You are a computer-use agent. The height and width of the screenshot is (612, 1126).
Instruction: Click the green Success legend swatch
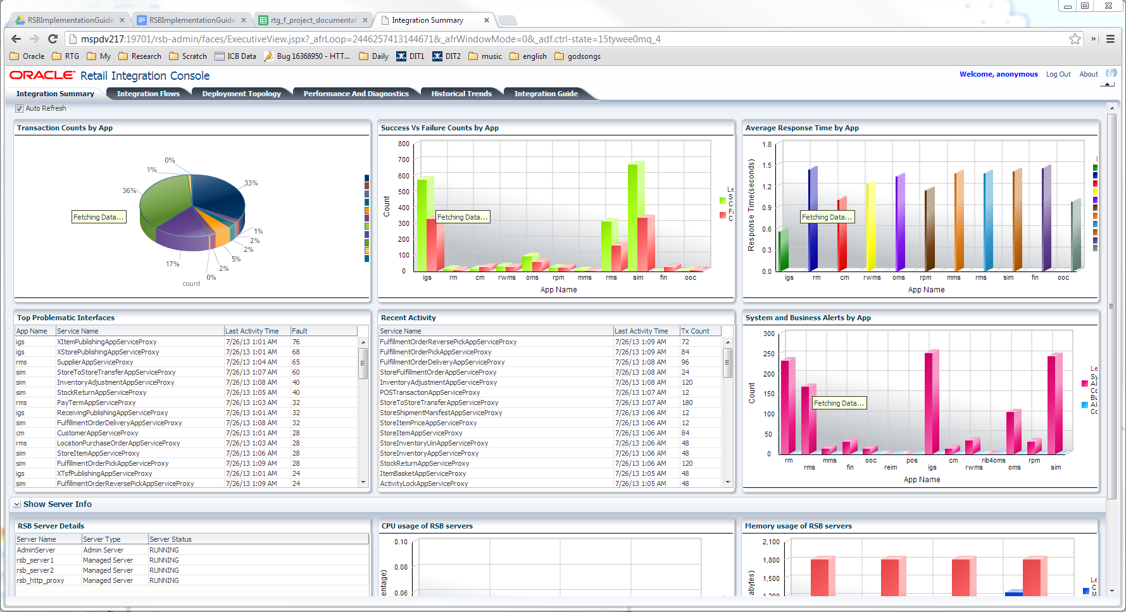[x=723, y=201]
